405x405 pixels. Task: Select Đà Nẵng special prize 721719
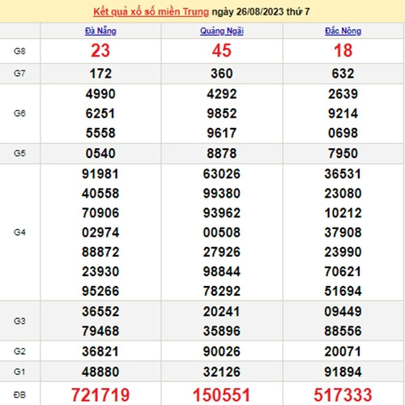tap(100, 395)
